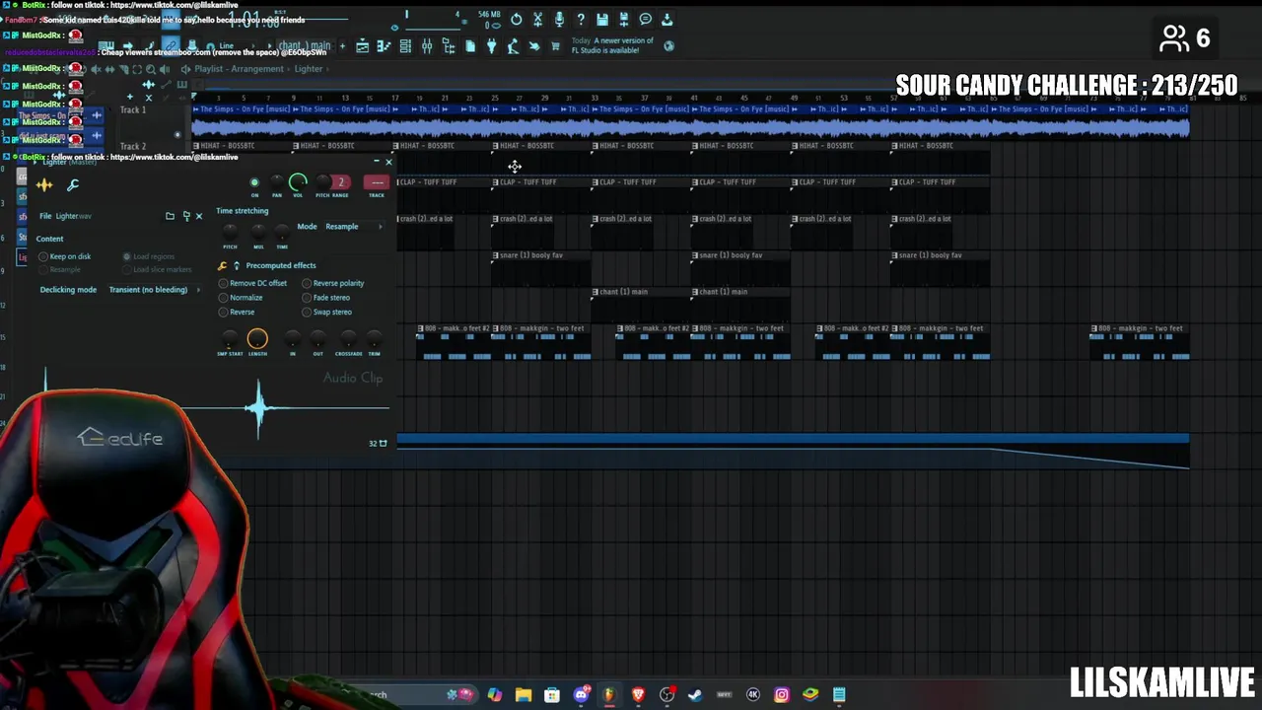The width and height of the screenshot is (1262, 710).
Task: Enable Fade stereo option
Action: pyautogui.click(x=326, y=298)
